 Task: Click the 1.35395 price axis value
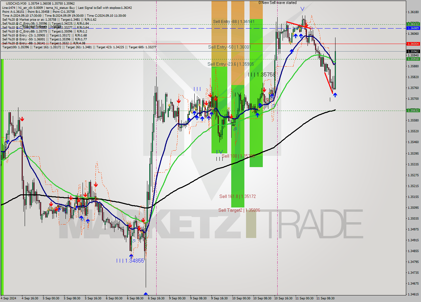click(413, 153)
